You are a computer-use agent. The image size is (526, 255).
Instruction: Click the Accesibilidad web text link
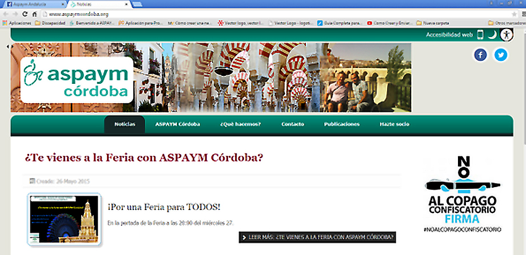449,35
